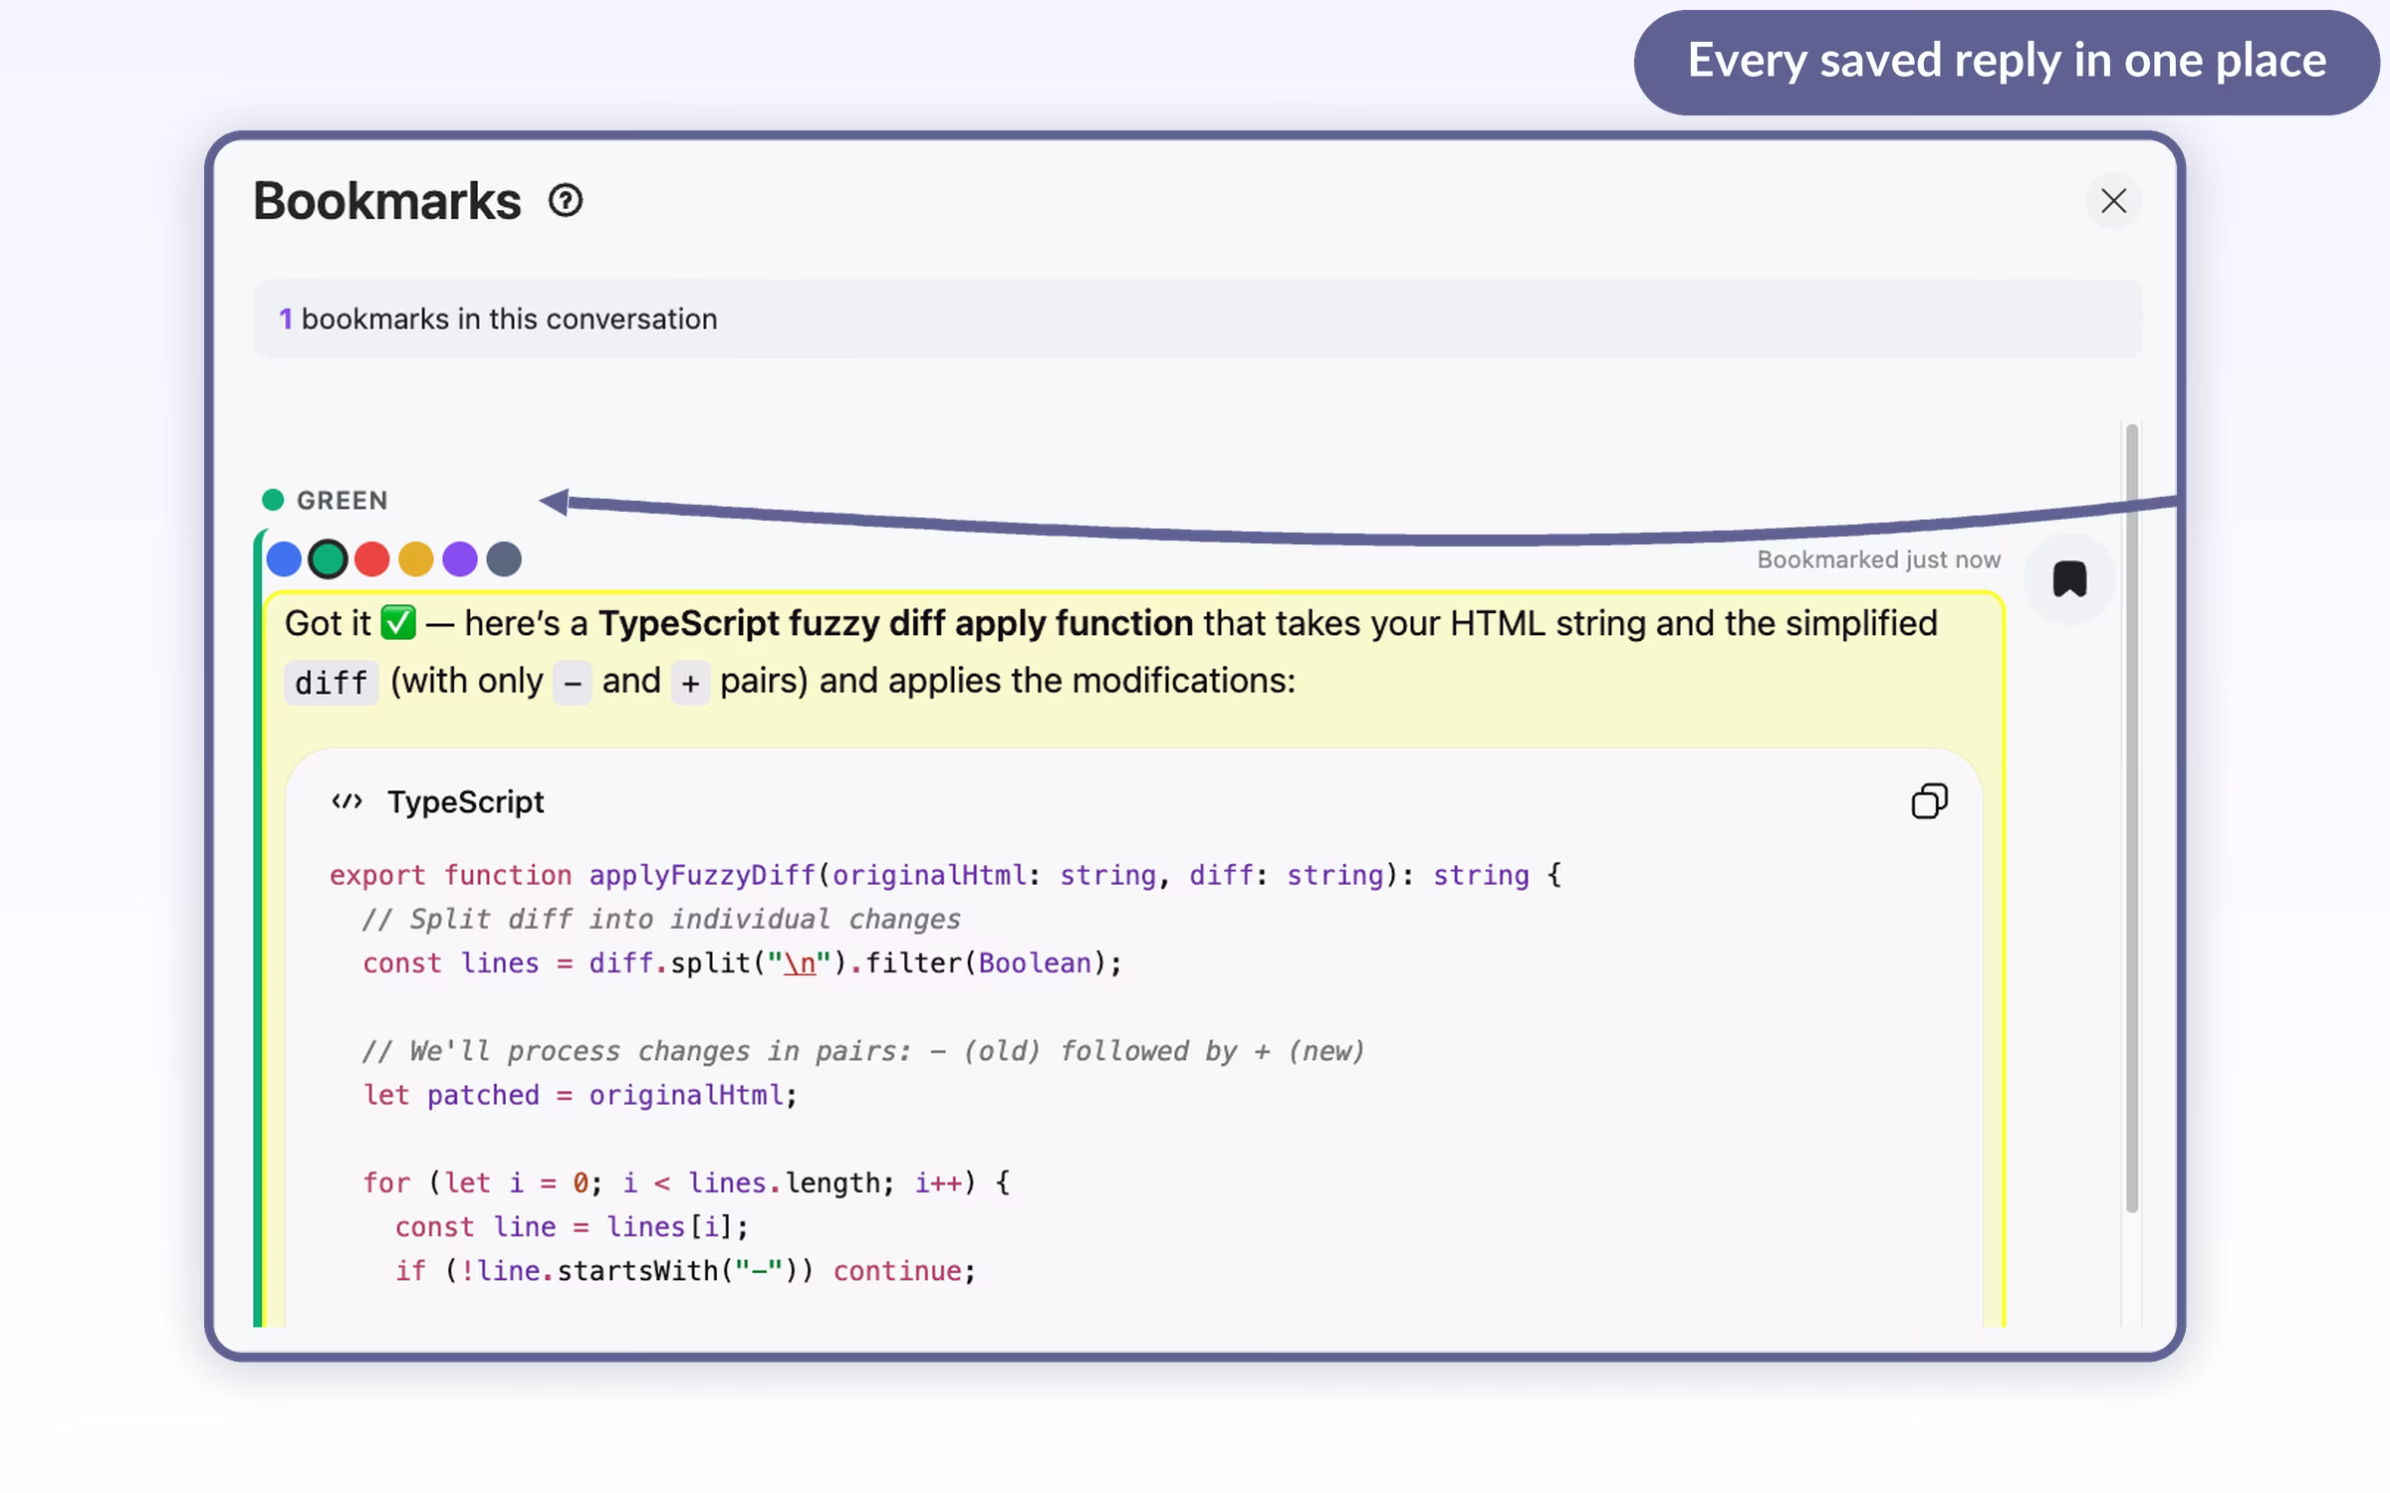
Task: Choose the blue bookmark color
Action: 284,558
